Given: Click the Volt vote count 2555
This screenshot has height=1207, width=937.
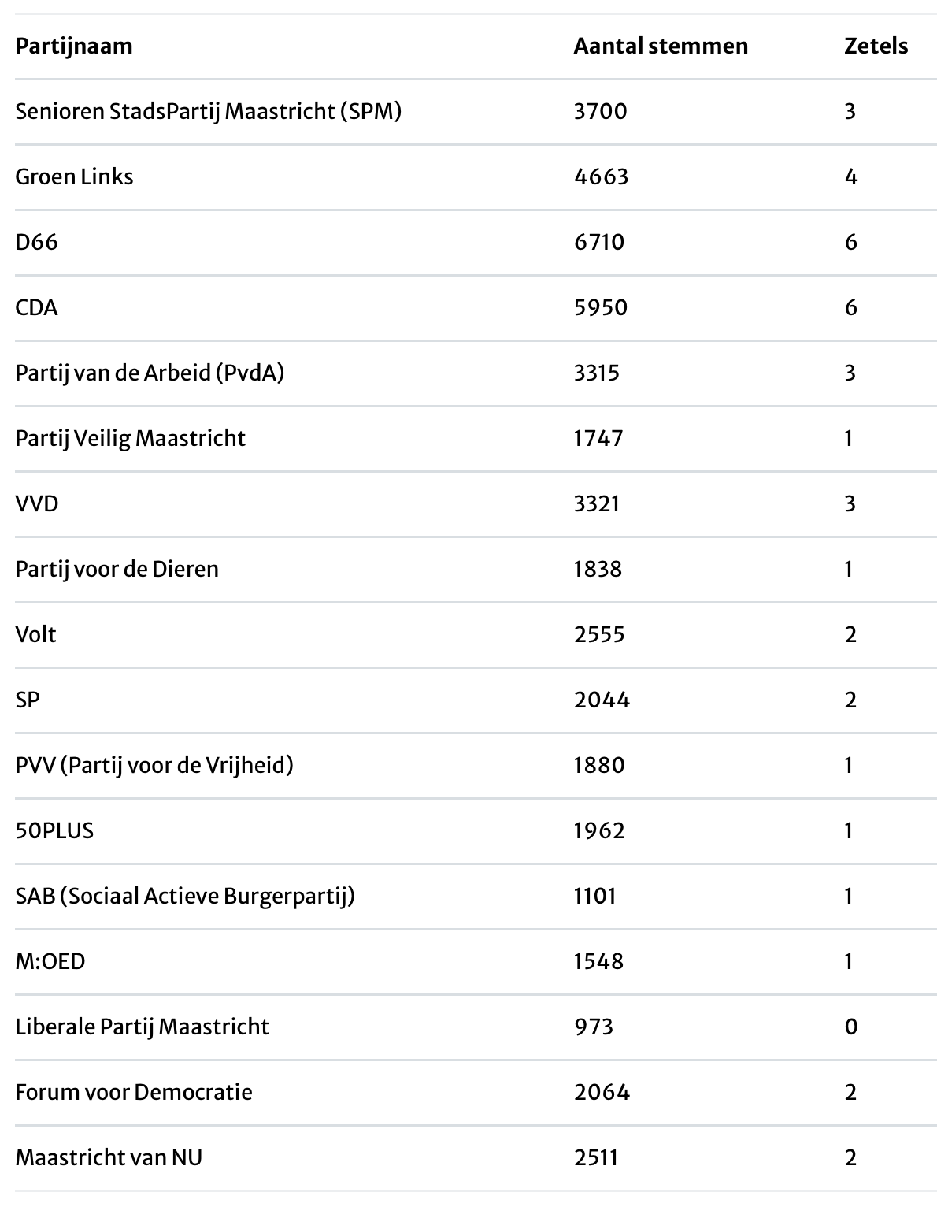Looking at the screenshot, I should [598, 634].
